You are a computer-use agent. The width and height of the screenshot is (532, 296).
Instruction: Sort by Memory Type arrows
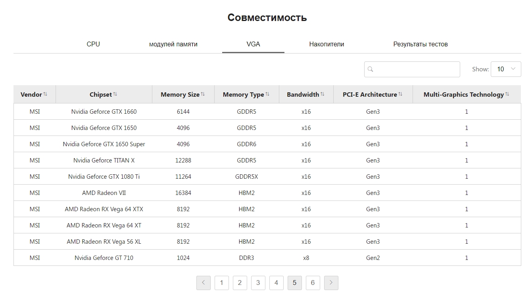coord(267,94)
